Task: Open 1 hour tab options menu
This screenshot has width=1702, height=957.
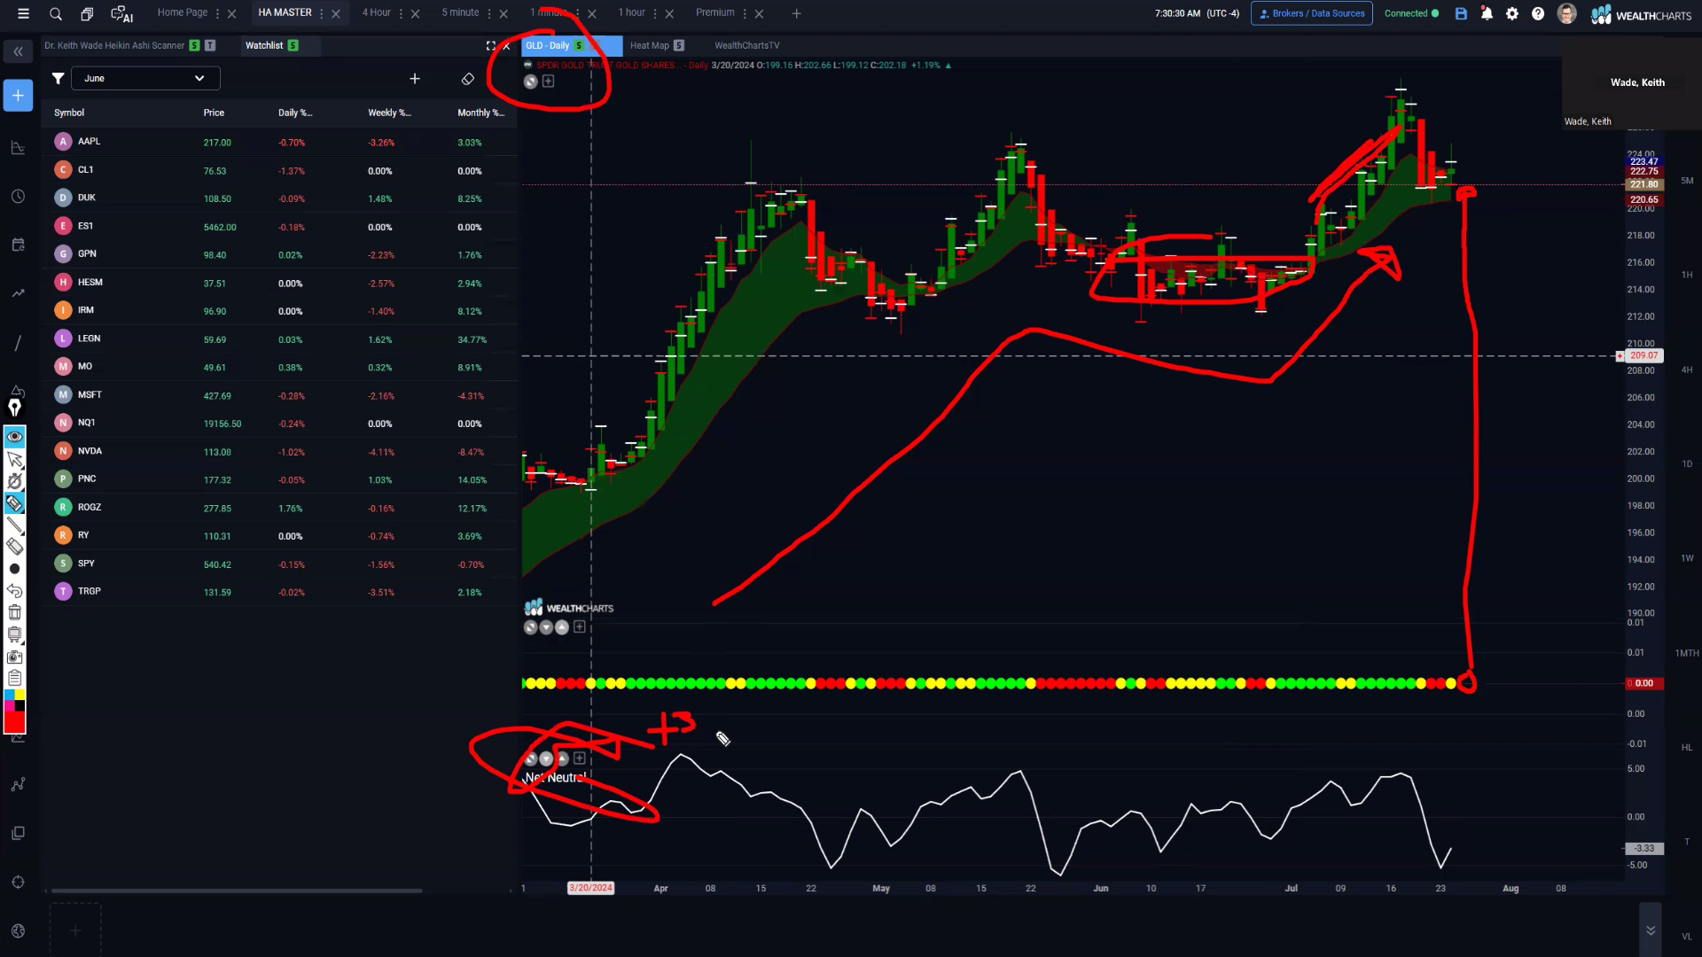Action: (655, 13)
